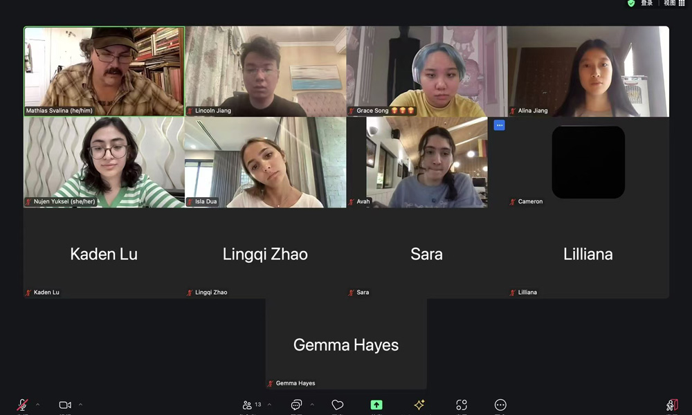Toggle the video camera on

[65, 405]
